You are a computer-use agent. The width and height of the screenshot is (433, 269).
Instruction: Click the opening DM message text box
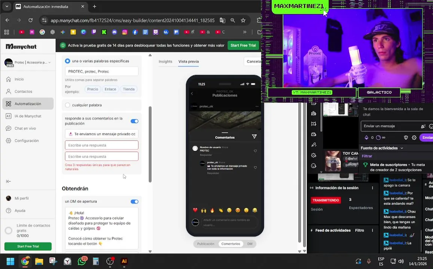[x=102, y=228]
